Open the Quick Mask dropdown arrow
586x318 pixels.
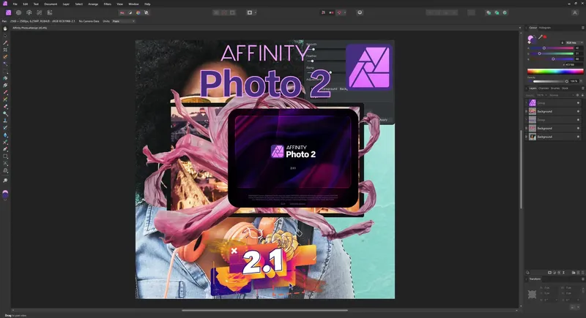pyautogui.click(x=255, y=12)
